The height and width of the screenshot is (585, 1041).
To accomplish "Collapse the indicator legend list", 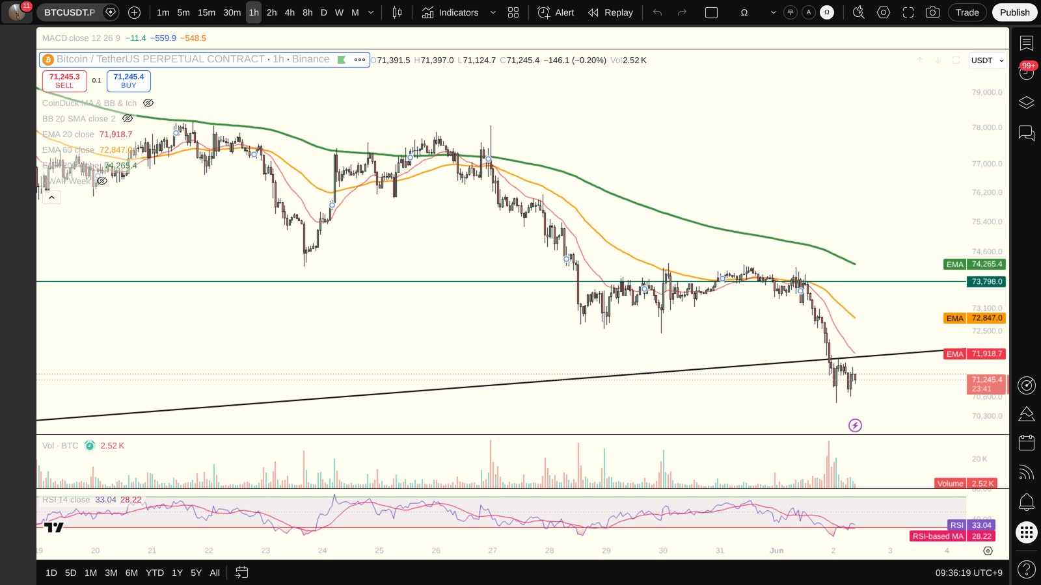I will tap(52, 197).
